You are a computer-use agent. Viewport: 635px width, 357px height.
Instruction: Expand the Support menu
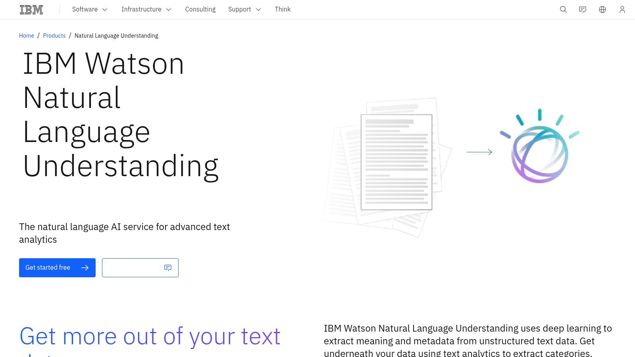[x=244, y=10]
